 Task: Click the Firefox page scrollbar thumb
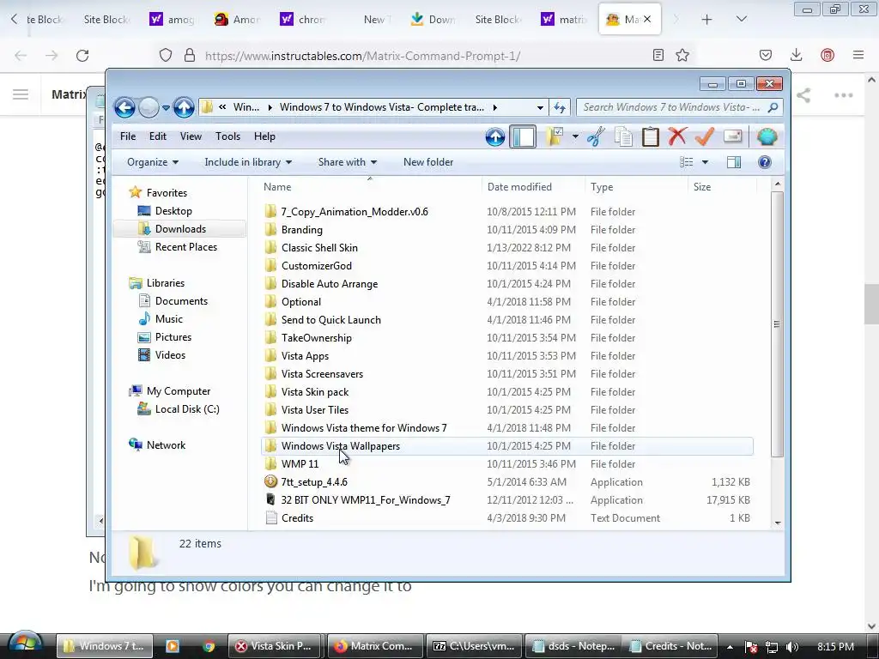click(x=870, y=304)
